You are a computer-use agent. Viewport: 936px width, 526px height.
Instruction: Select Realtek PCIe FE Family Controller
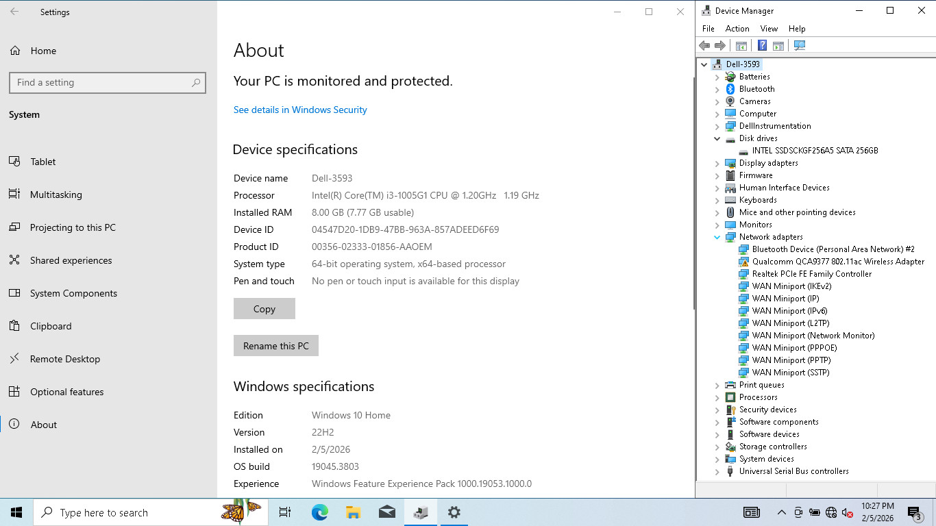click(x=812, y=274)
